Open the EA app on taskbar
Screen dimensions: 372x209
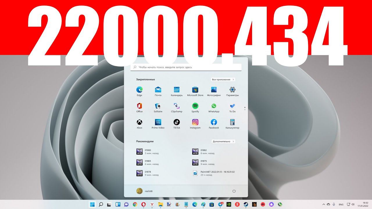[263, 204]
